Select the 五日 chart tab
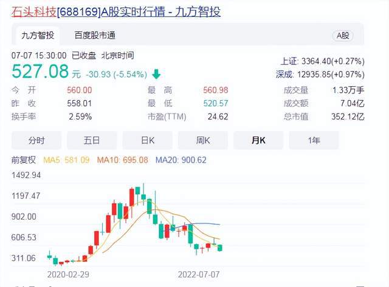 click(92, 140)
